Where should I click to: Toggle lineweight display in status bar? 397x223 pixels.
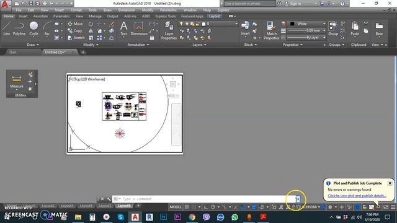coord(254,207)
